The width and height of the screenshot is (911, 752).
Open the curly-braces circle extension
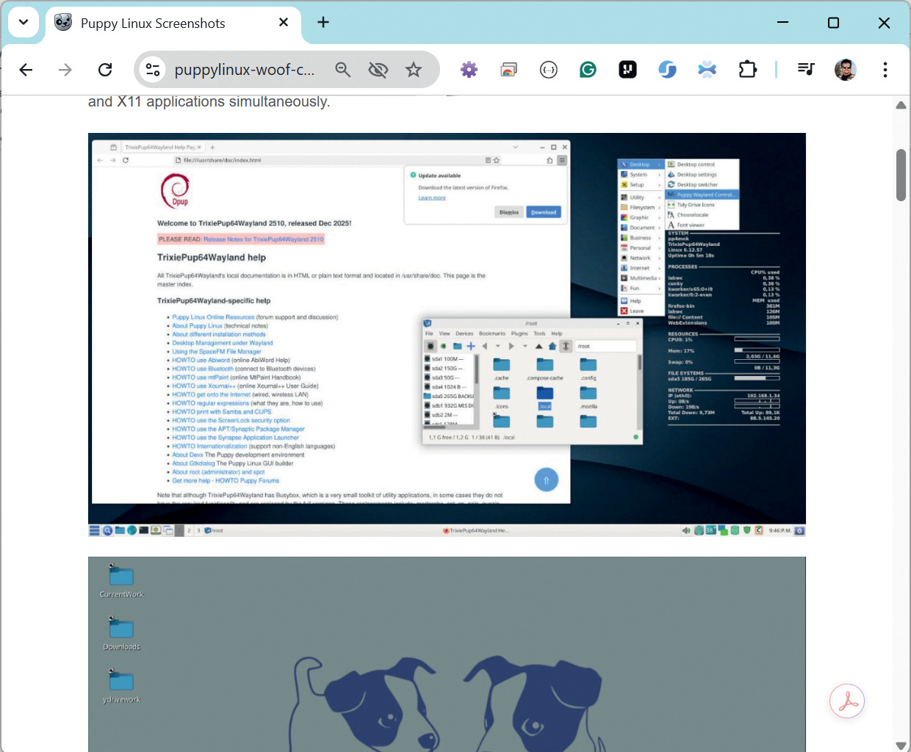pos(548,70)
